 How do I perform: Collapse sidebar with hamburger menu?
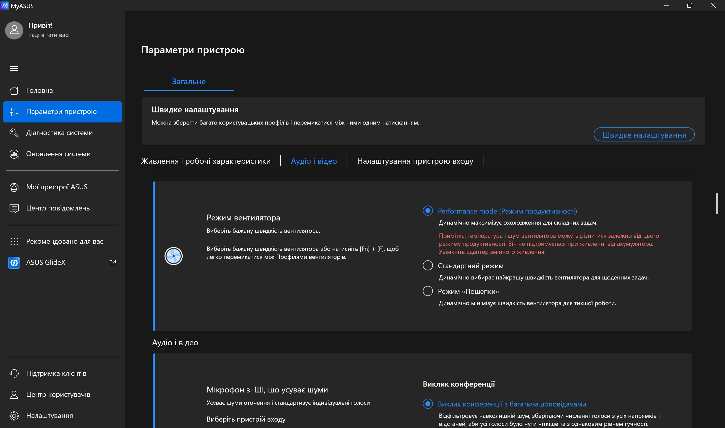coord(14,68)
